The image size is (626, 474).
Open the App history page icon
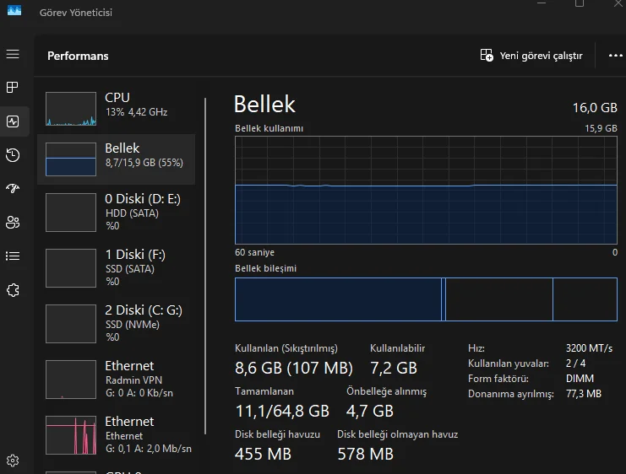(13, 154)
